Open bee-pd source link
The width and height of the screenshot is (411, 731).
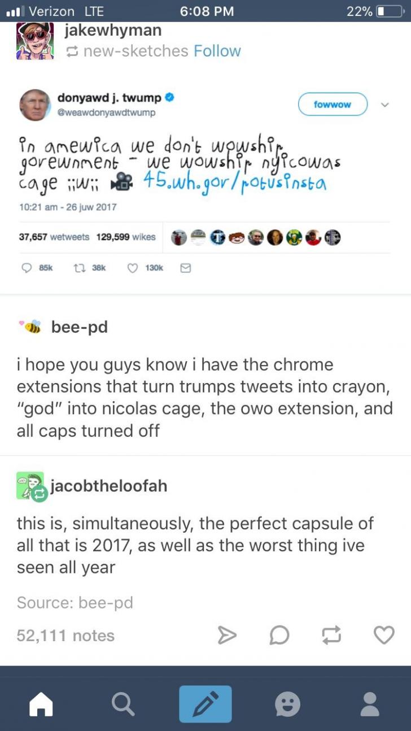[106, 603]
